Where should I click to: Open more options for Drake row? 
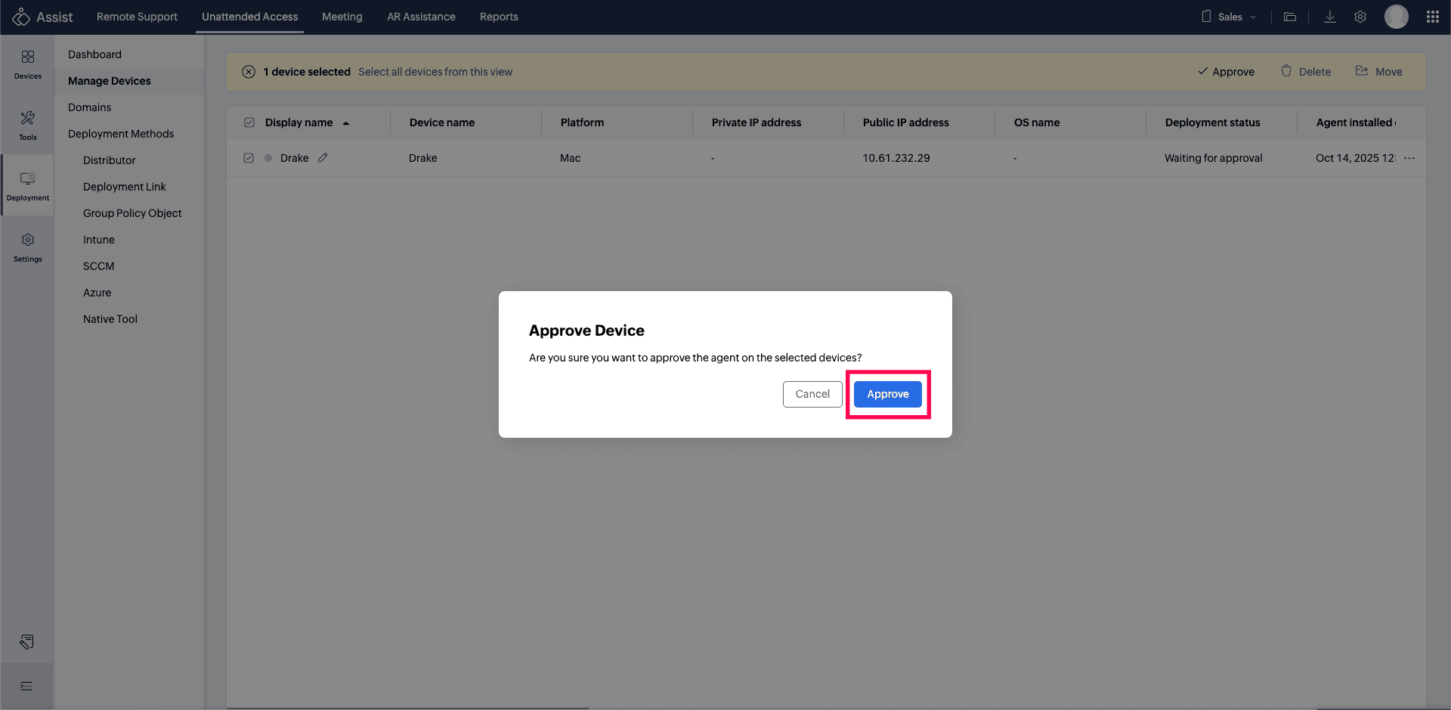pyautogui.click(x=1409, y=158)
